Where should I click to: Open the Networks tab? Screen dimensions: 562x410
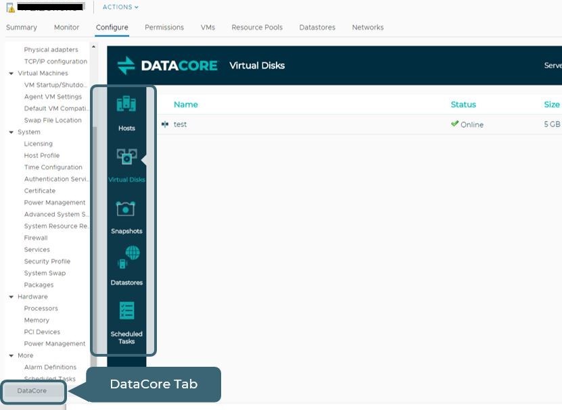(x=367, y=28)
